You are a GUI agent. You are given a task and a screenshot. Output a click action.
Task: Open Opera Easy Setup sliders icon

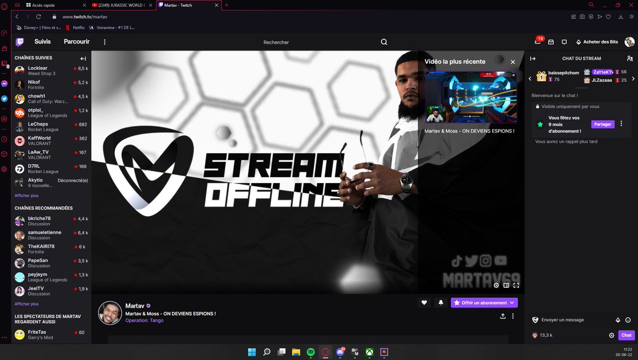point(631,16)
